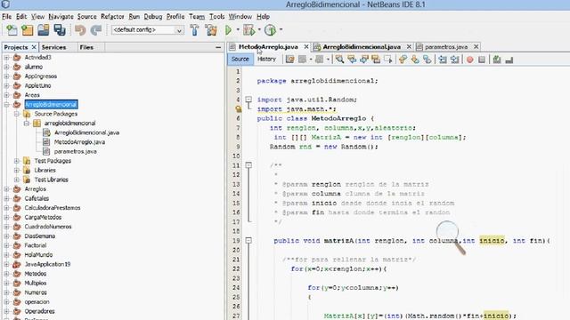570x320 pixels.
Task: Click the Find Previous Occurrence editor icon
Action: coord(352,60)
